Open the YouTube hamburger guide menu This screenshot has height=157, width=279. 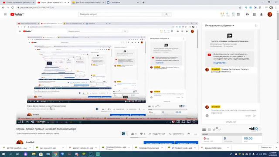[x=5, y=14]
